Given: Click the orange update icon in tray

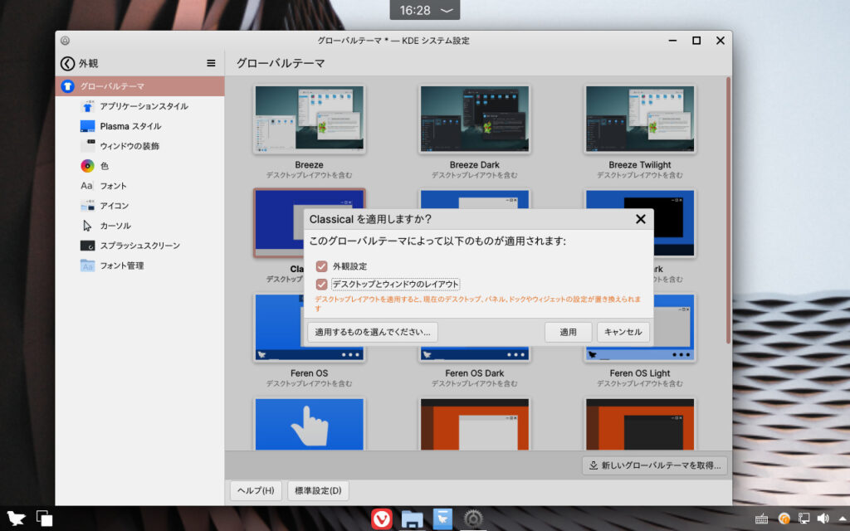Looking at the screenshot, I should tap(784, 519).
